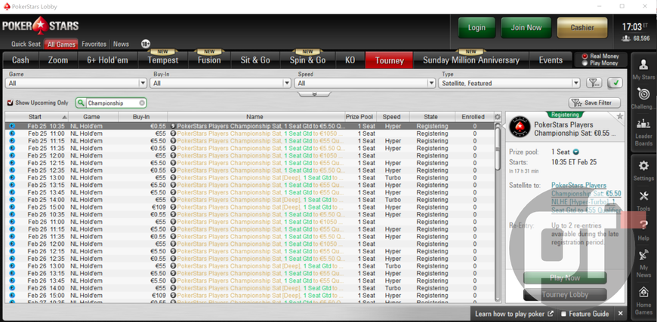The width and height of the screenshot is (657, 322).
Task: Select the News menu item
Action: pyautogui.click(x=121, y=44)
